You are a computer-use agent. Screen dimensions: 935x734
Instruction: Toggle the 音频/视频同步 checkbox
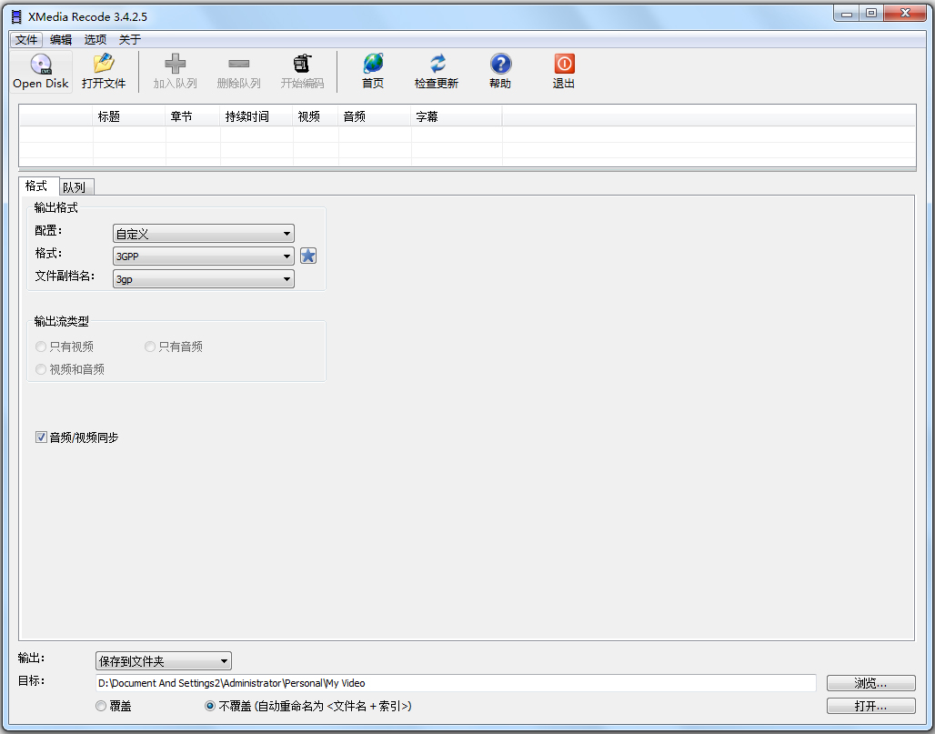41,437
